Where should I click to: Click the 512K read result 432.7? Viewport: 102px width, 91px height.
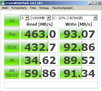tap(39, 47)
